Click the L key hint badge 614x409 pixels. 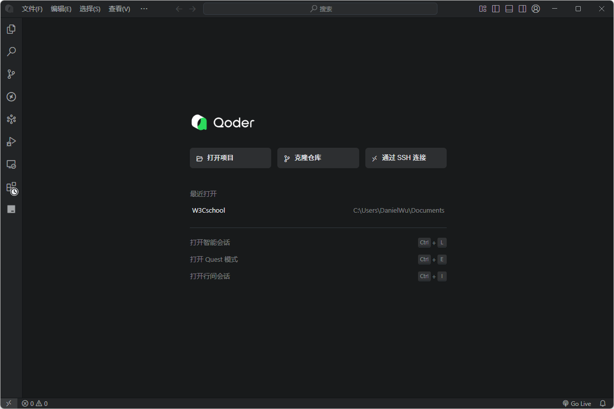pos(442,242)
